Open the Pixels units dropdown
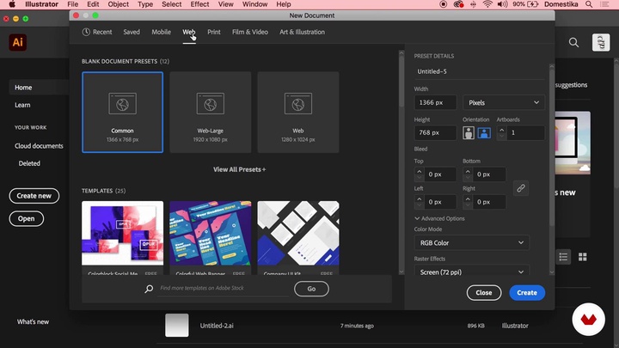The image size is (619, 348). point(503,102)
